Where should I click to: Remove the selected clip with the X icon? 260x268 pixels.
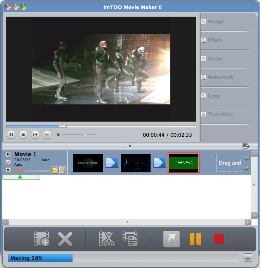click(x=65, y=239)
